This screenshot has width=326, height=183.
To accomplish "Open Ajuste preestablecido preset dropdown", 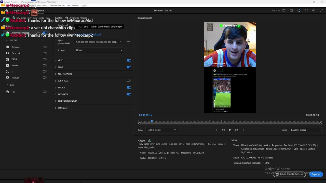I will tap(99, 42).
